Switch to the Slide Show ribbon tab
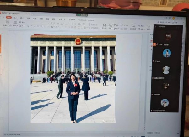 41,19
